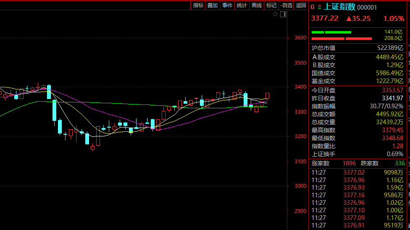Select the 画线 draw-line tool
The width and height of the screenshot is (410, 230).
tap(257, 5)
